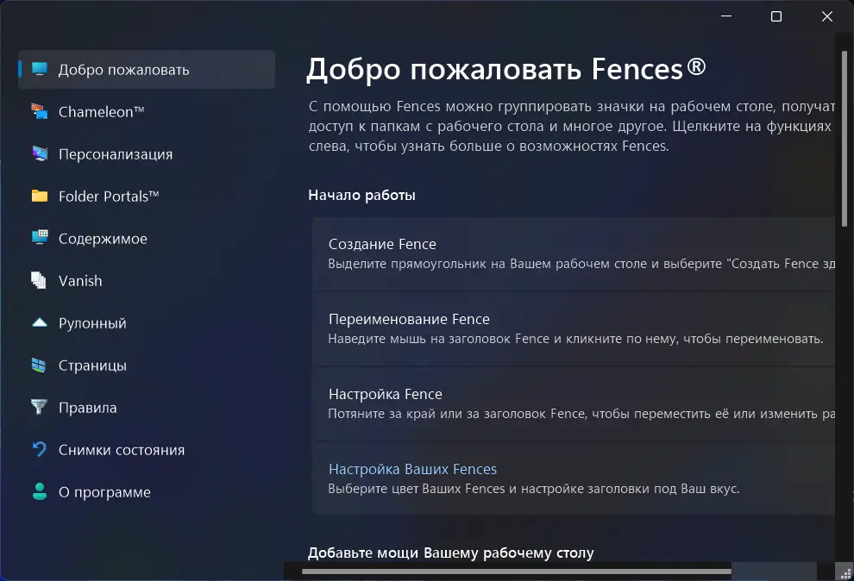Click the text 'Наведите мышь на заголовок Fence'
Screen dimensions: 854x581
pyautogui.click(x=438, y=339)
